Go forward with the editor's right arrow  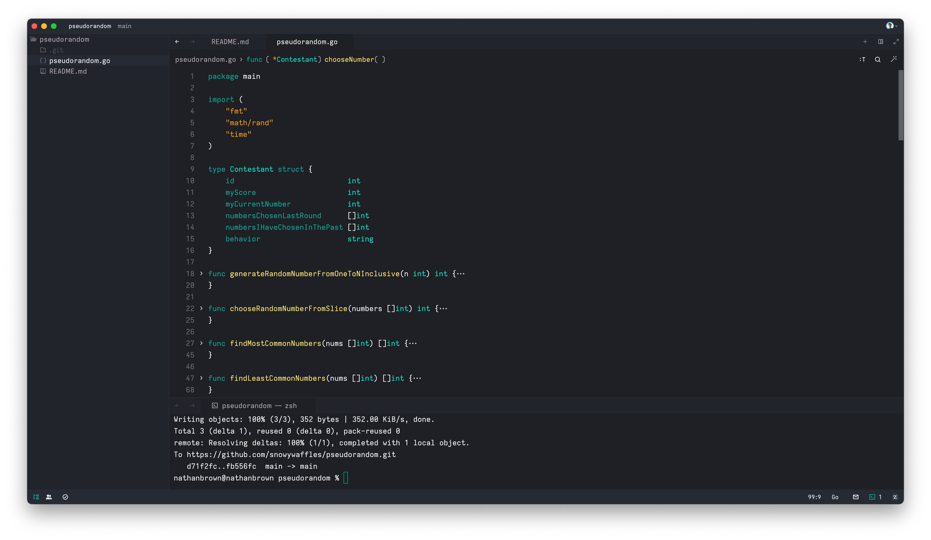click(193, 42)
